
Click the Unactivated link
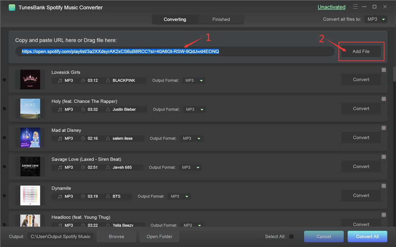coord(331,7)
